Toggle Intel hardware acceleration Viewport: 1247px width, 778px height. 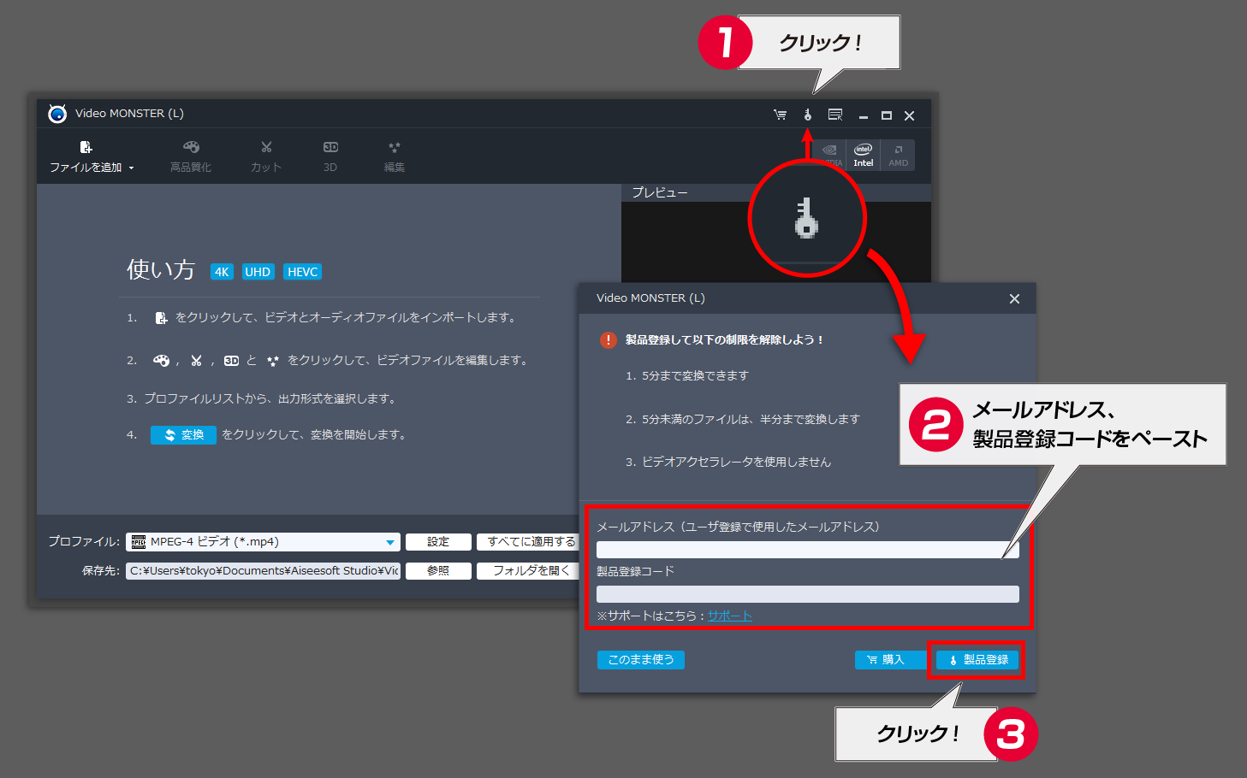click(x=863, y=155)
